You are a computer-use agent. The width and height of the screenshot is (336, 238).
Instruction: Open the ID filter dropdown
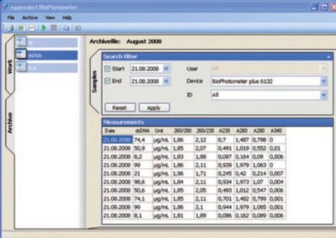tap(323, 95)
